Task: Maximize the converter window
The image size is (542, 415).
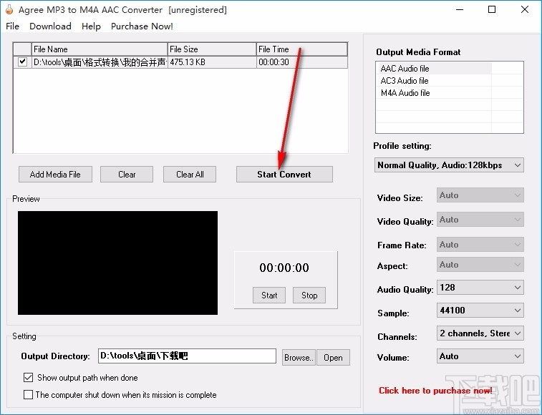Action: coord(492,10)
